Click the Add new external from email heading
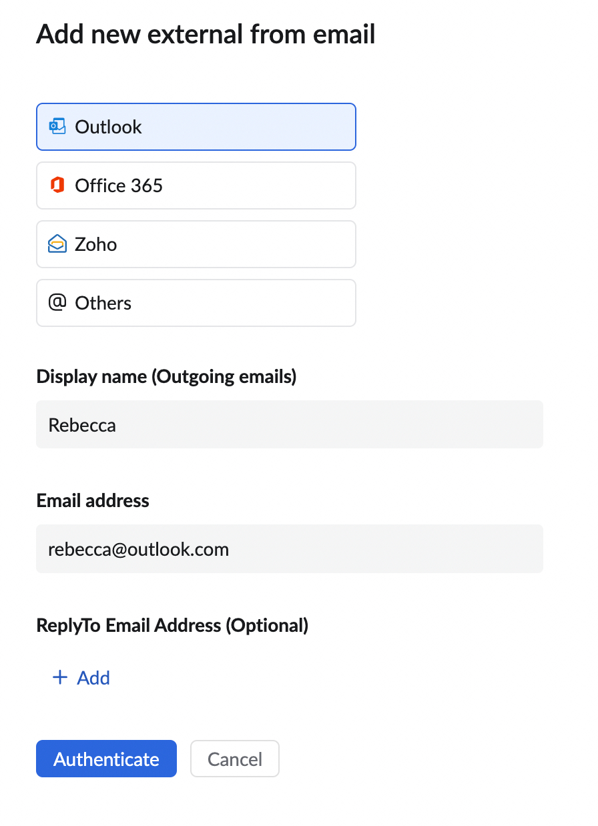This screenshot has width=598, height=826. pos(206,33)
